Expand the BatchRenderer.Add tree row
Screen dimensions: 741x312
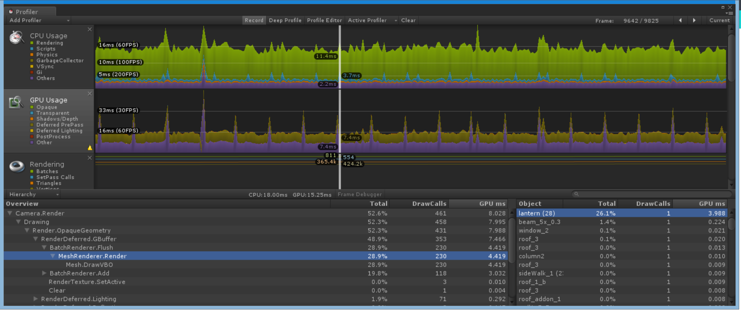pos(44,273)
